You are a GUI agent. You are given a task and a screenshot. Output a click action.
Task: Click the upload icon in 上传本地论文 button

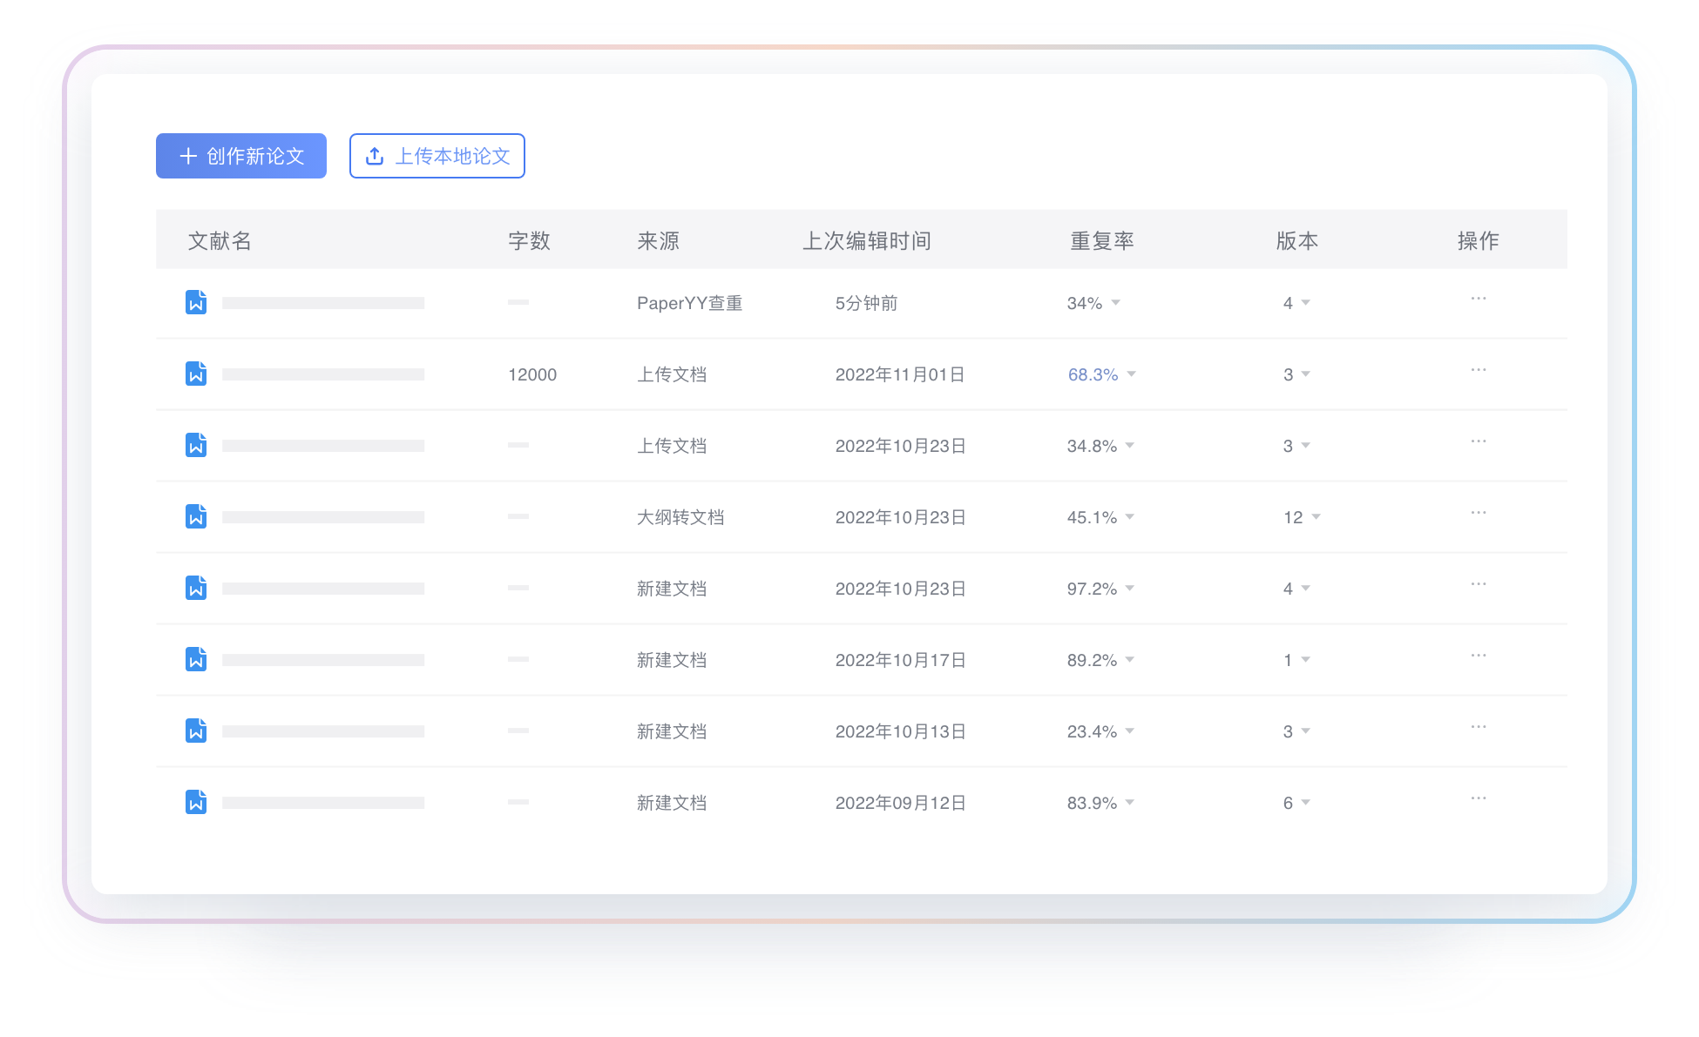(x=375, y=156)
